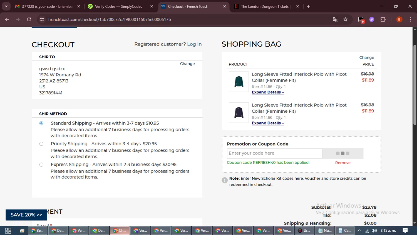Click the Log In link
The image size is (417, 235).
click(194, 44)
